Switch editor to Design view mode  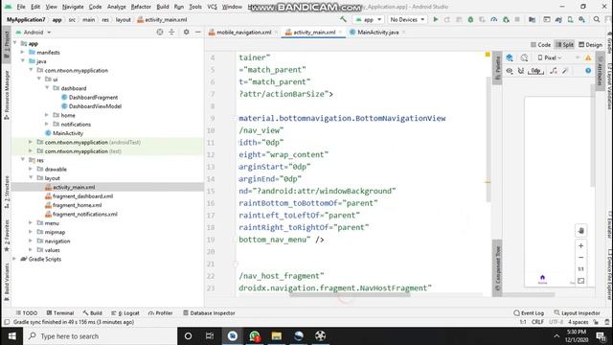pos(590,45)
